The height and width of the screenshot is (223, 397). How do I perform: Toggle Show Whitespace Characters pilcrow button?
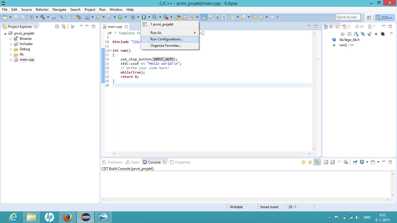tap(224, 17)
